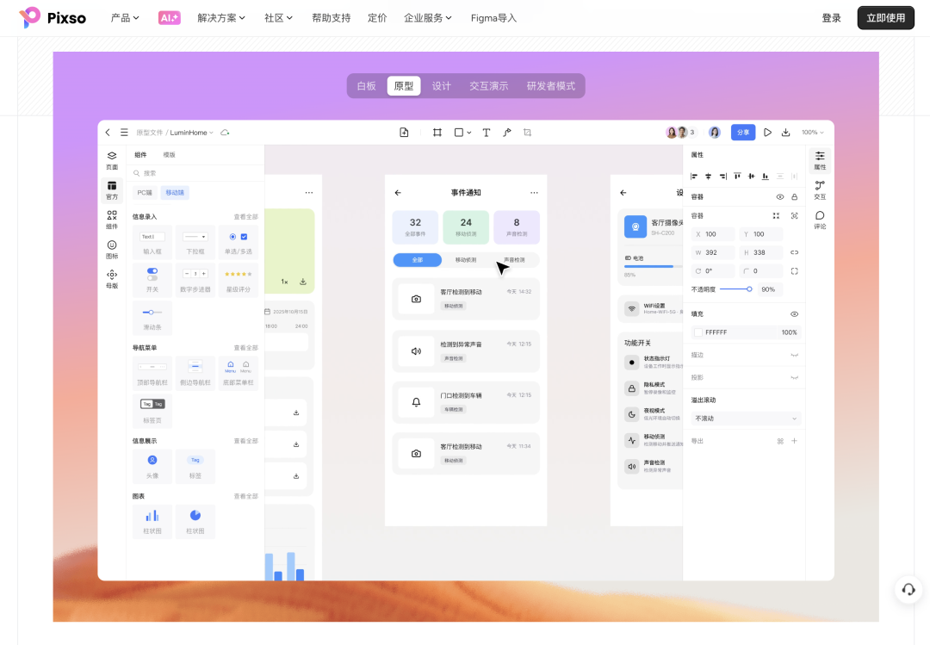Open the 页面 (Pages) sidebar panel
The height and width of the screenshot is (645, 930).
(111, 160)
